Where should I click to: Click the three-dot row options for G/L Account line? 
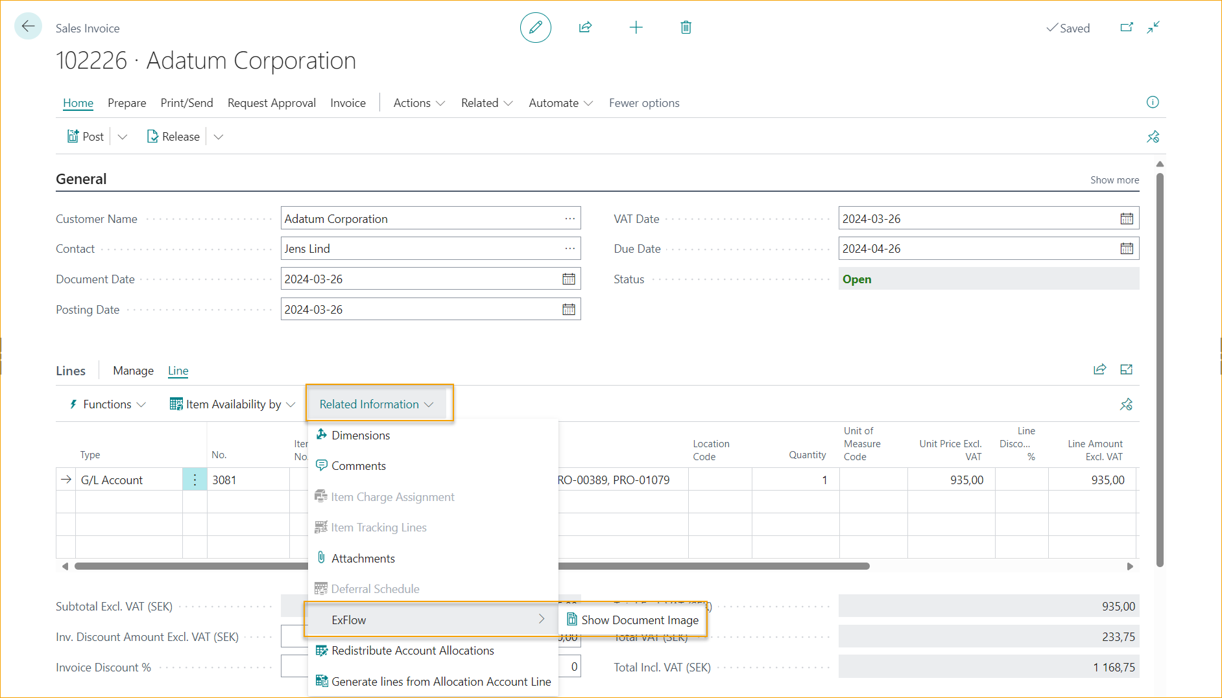(195, 480)
